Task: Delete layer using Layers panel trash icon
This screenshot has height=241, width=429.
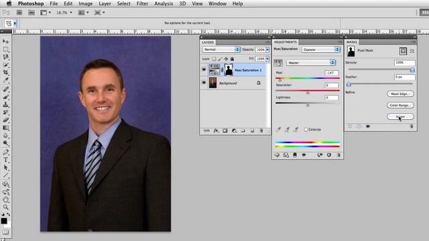Action: tap(261, 131)
